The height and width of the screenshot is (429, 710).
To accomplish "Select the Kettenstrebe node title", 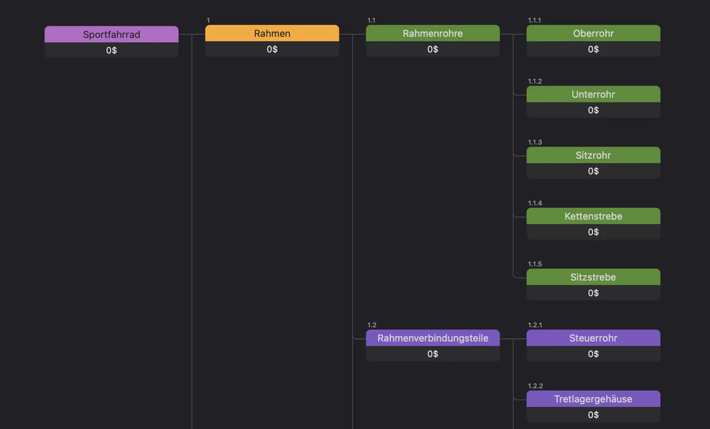I will coord(593,216).
